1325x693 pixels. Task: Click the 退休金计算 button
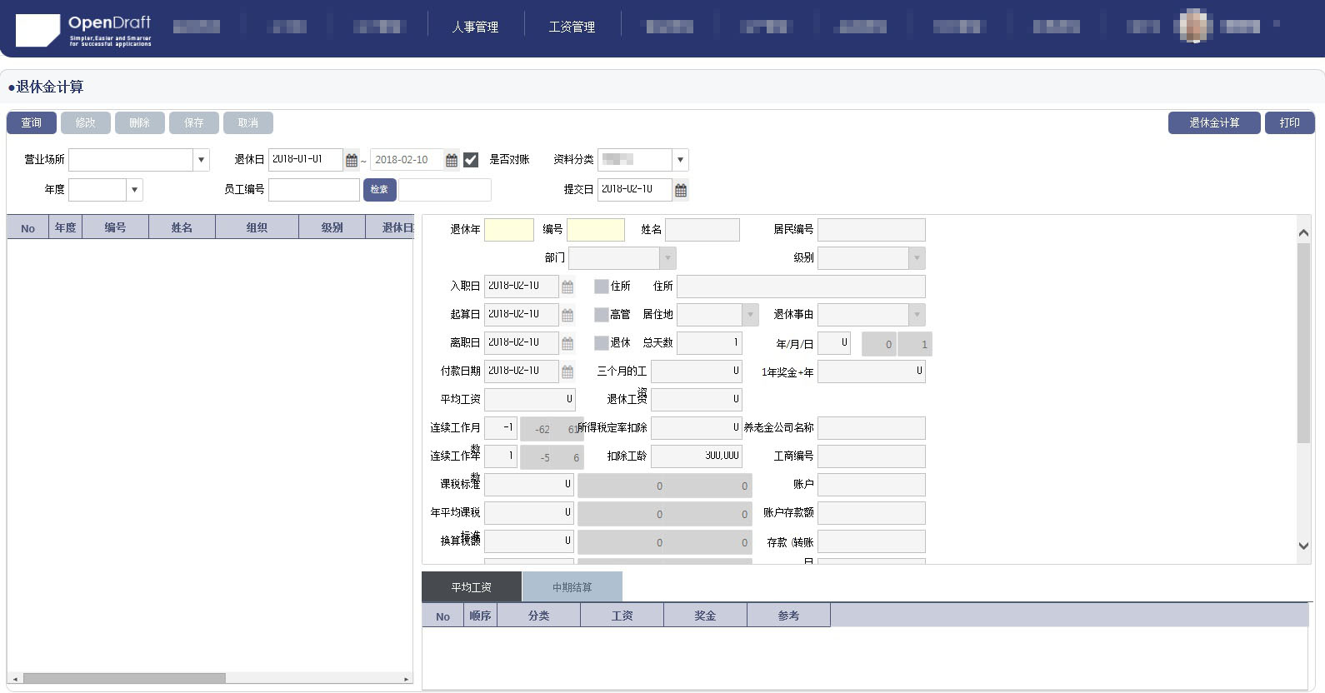1213,123
